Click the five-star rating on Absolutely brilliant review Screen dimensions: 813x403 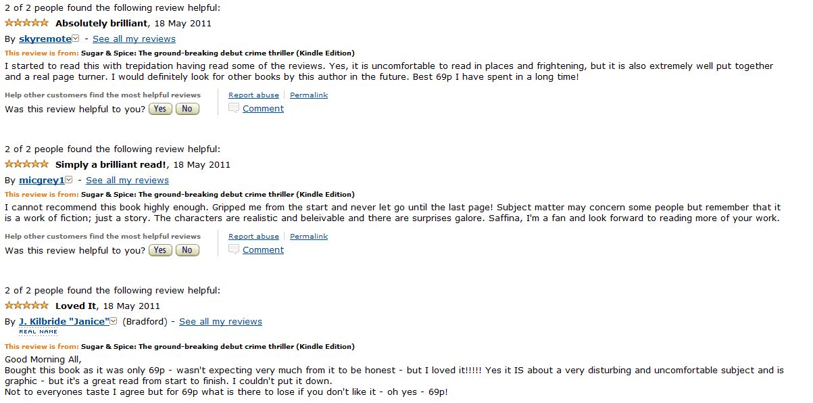[26, 23]
